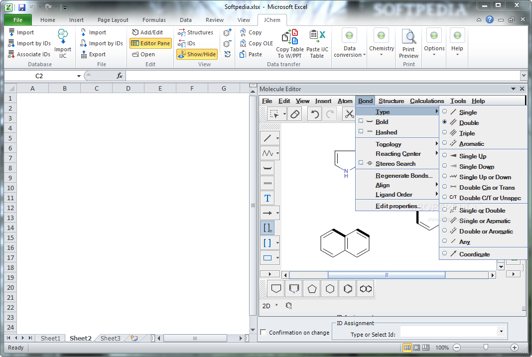This screenshot has width=532, height=357.
Task: Toggle the Bold bond checkbox
Action: (361, 121)
